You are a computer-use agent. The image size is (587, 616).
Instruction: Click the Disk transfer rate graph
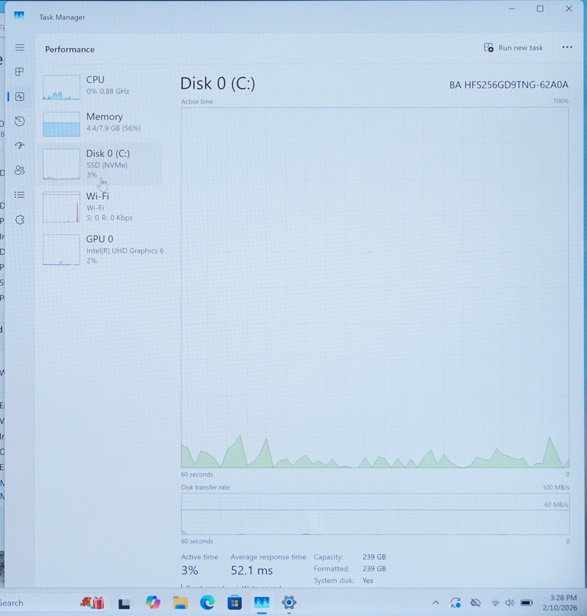click(x=375, y=514)
